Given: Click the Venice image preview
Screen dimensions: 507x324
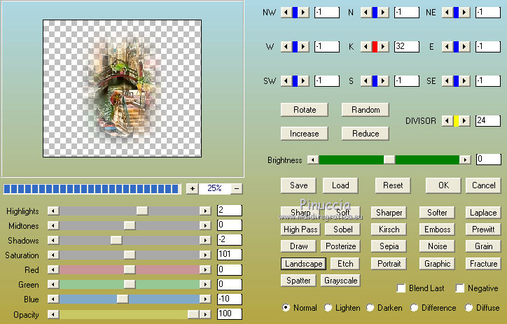Looking at the screenshot, I should point(122,89).
